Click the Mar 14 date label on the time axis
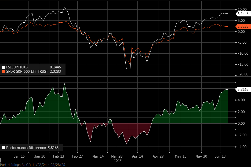Image resolution: width=251 pixels, height=167 pixels. coord(98,156)
